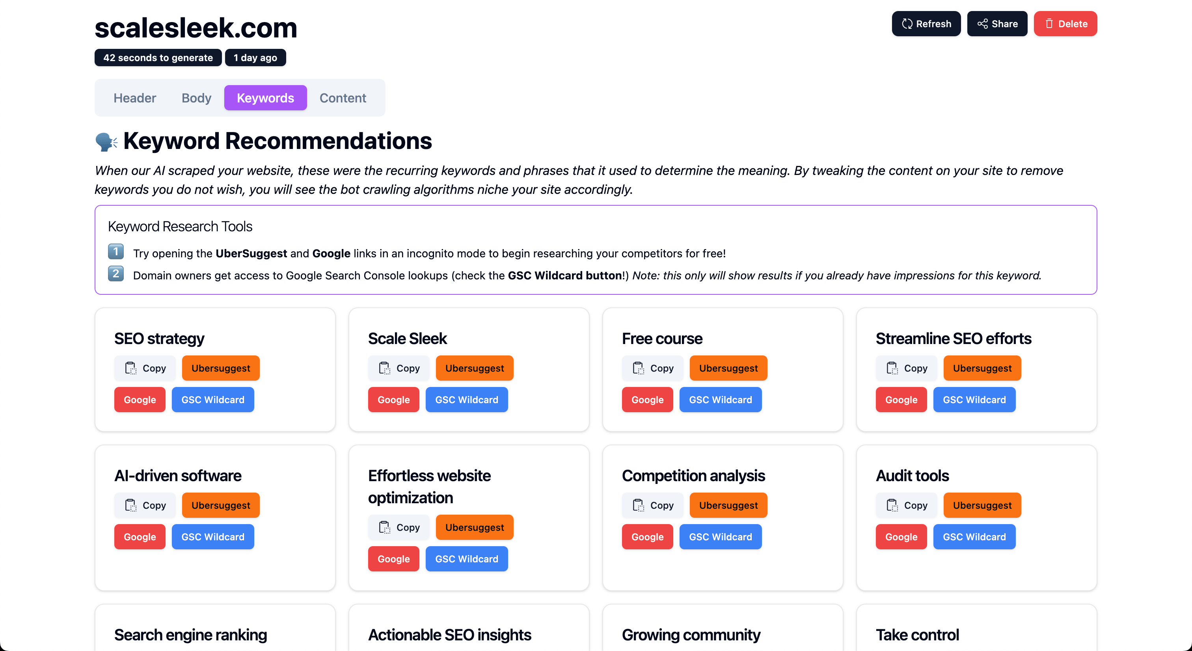The height and width of the screenshot is (651, 1192).
Task: Switch to the Header tab
Action: point(135,98)
